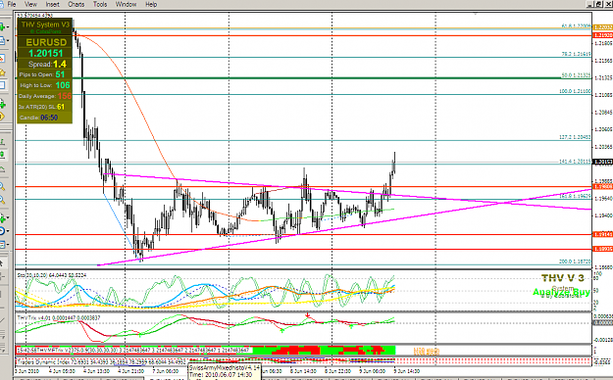Open the Templates icon
Image resolution: width=613 pixels, height=380 pixels.
(2, 245)
